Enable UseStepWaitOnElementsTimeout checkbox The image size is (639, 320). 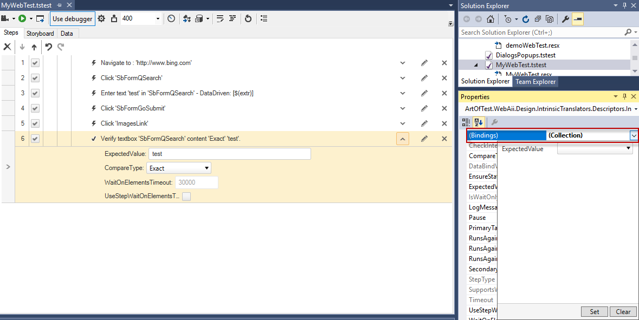pos(186,197)
